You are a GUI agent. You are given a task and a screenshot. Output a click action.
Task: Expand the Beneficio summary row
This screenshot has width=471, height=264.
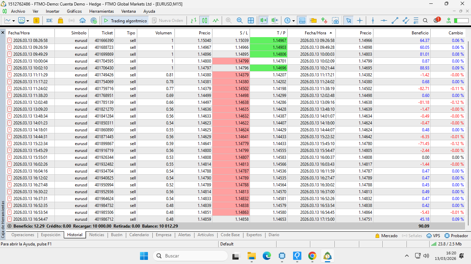pyautogui.click(x=9, y=226)
